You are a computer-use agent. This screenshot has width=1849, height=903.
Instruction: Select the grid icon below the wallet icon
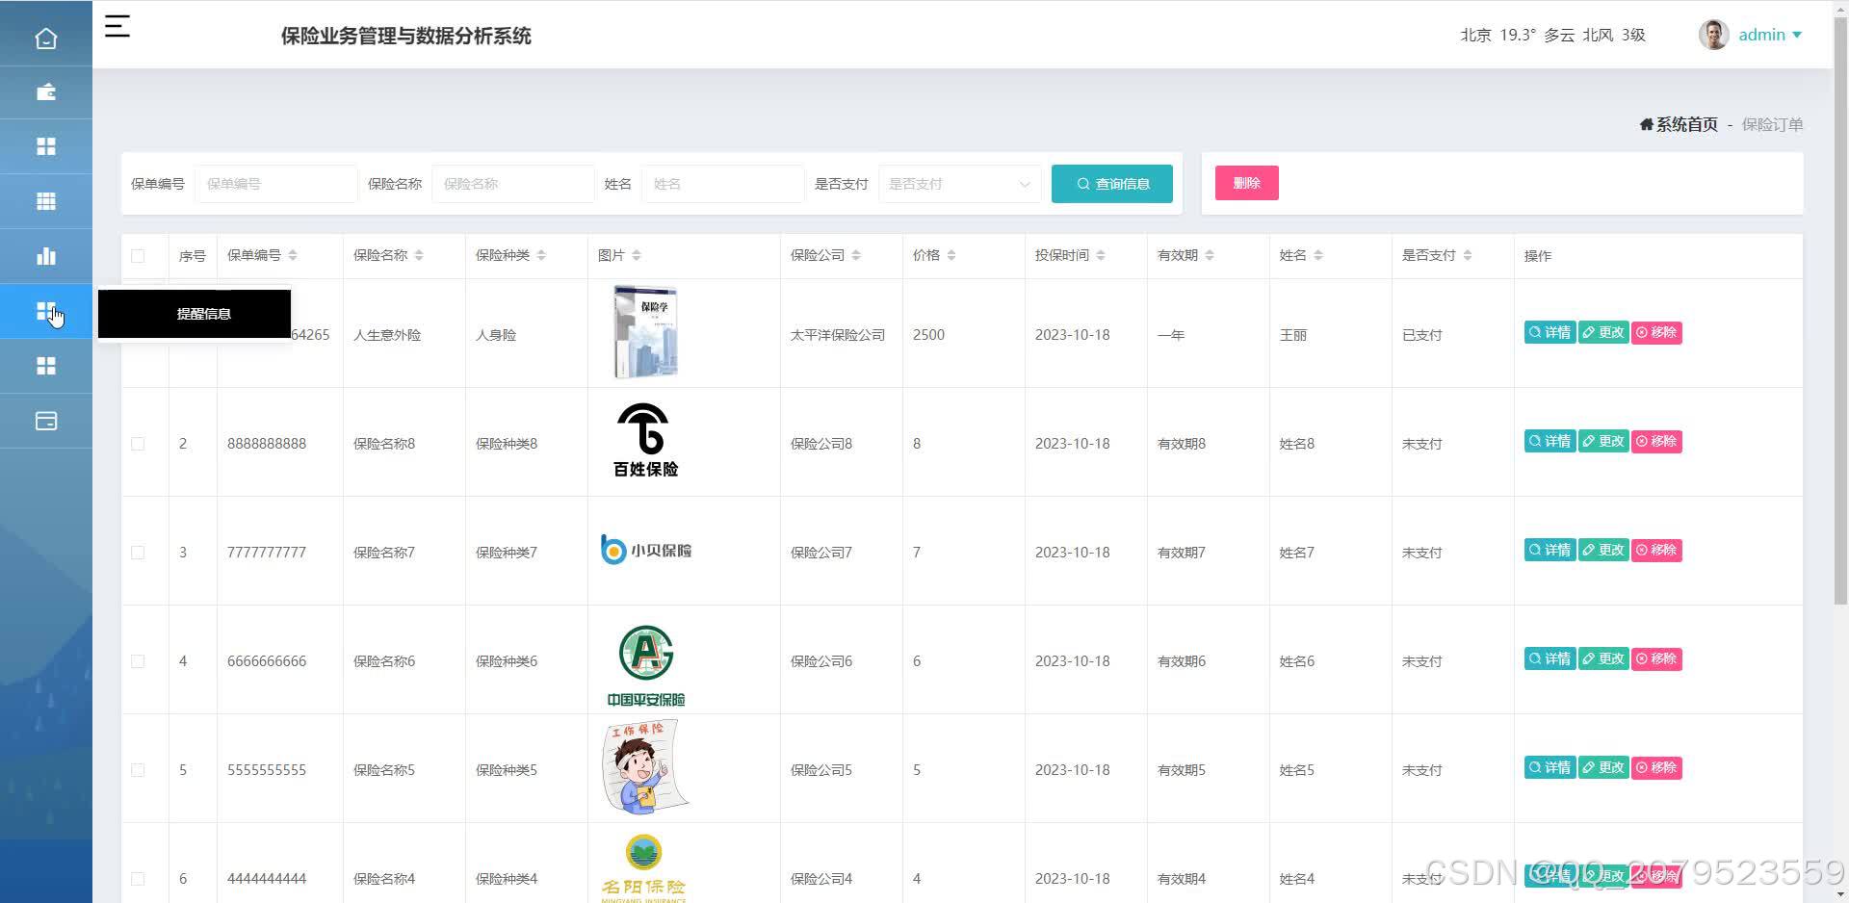coord(46,145)
